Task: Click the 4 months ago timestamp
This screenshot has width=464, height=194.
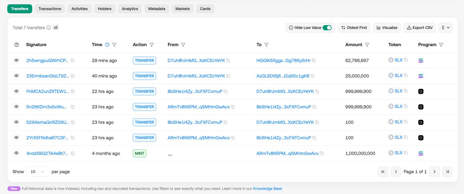Action: tap(106, 153)
